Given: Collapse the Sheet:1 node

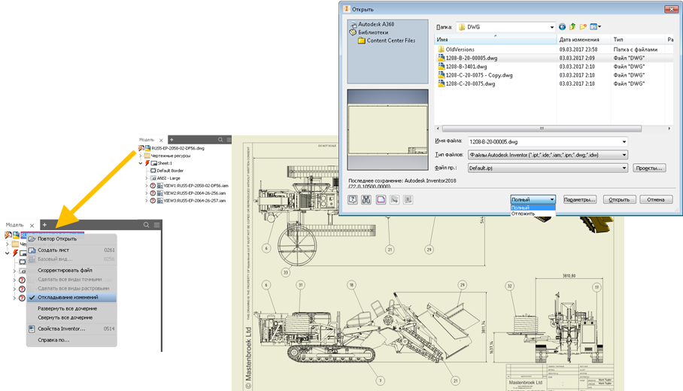Looking at the screenshot, I should pos(141,163).
